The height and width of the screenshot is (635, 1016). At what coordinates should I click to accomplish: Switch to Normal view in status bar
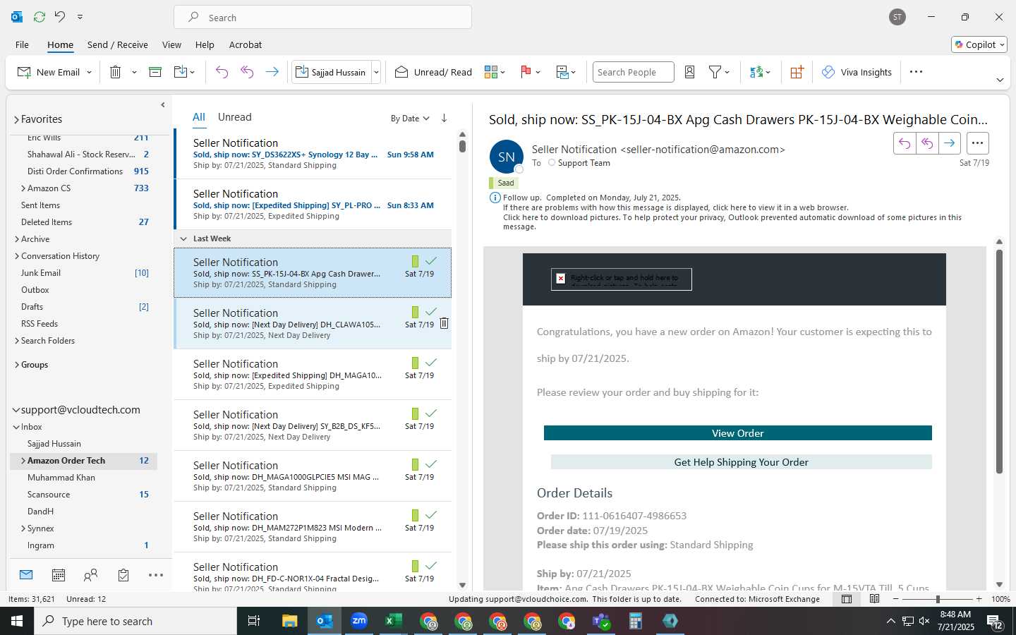(847, 599)
